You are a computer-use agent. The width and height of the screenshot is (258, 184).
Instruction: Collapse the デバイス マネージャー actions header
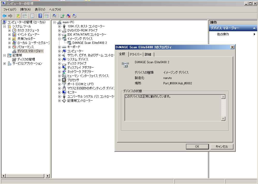point(254,28)
